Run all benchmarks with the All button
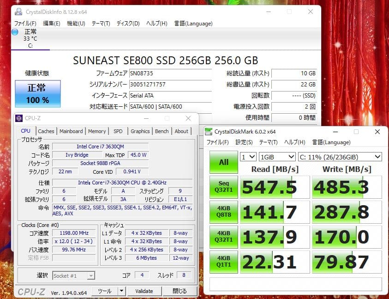This screenshot has width=389, height=299. (x=223, y=162)
